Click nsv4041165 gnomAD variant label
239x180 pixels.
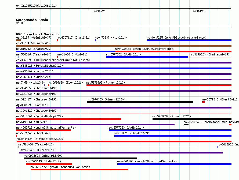(x=147, y=161)
